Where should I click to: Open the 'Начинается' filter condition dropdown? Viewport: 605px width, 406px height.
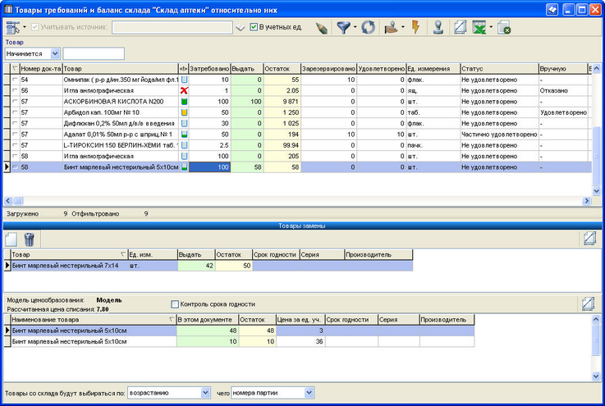click(x=55, y=53)
